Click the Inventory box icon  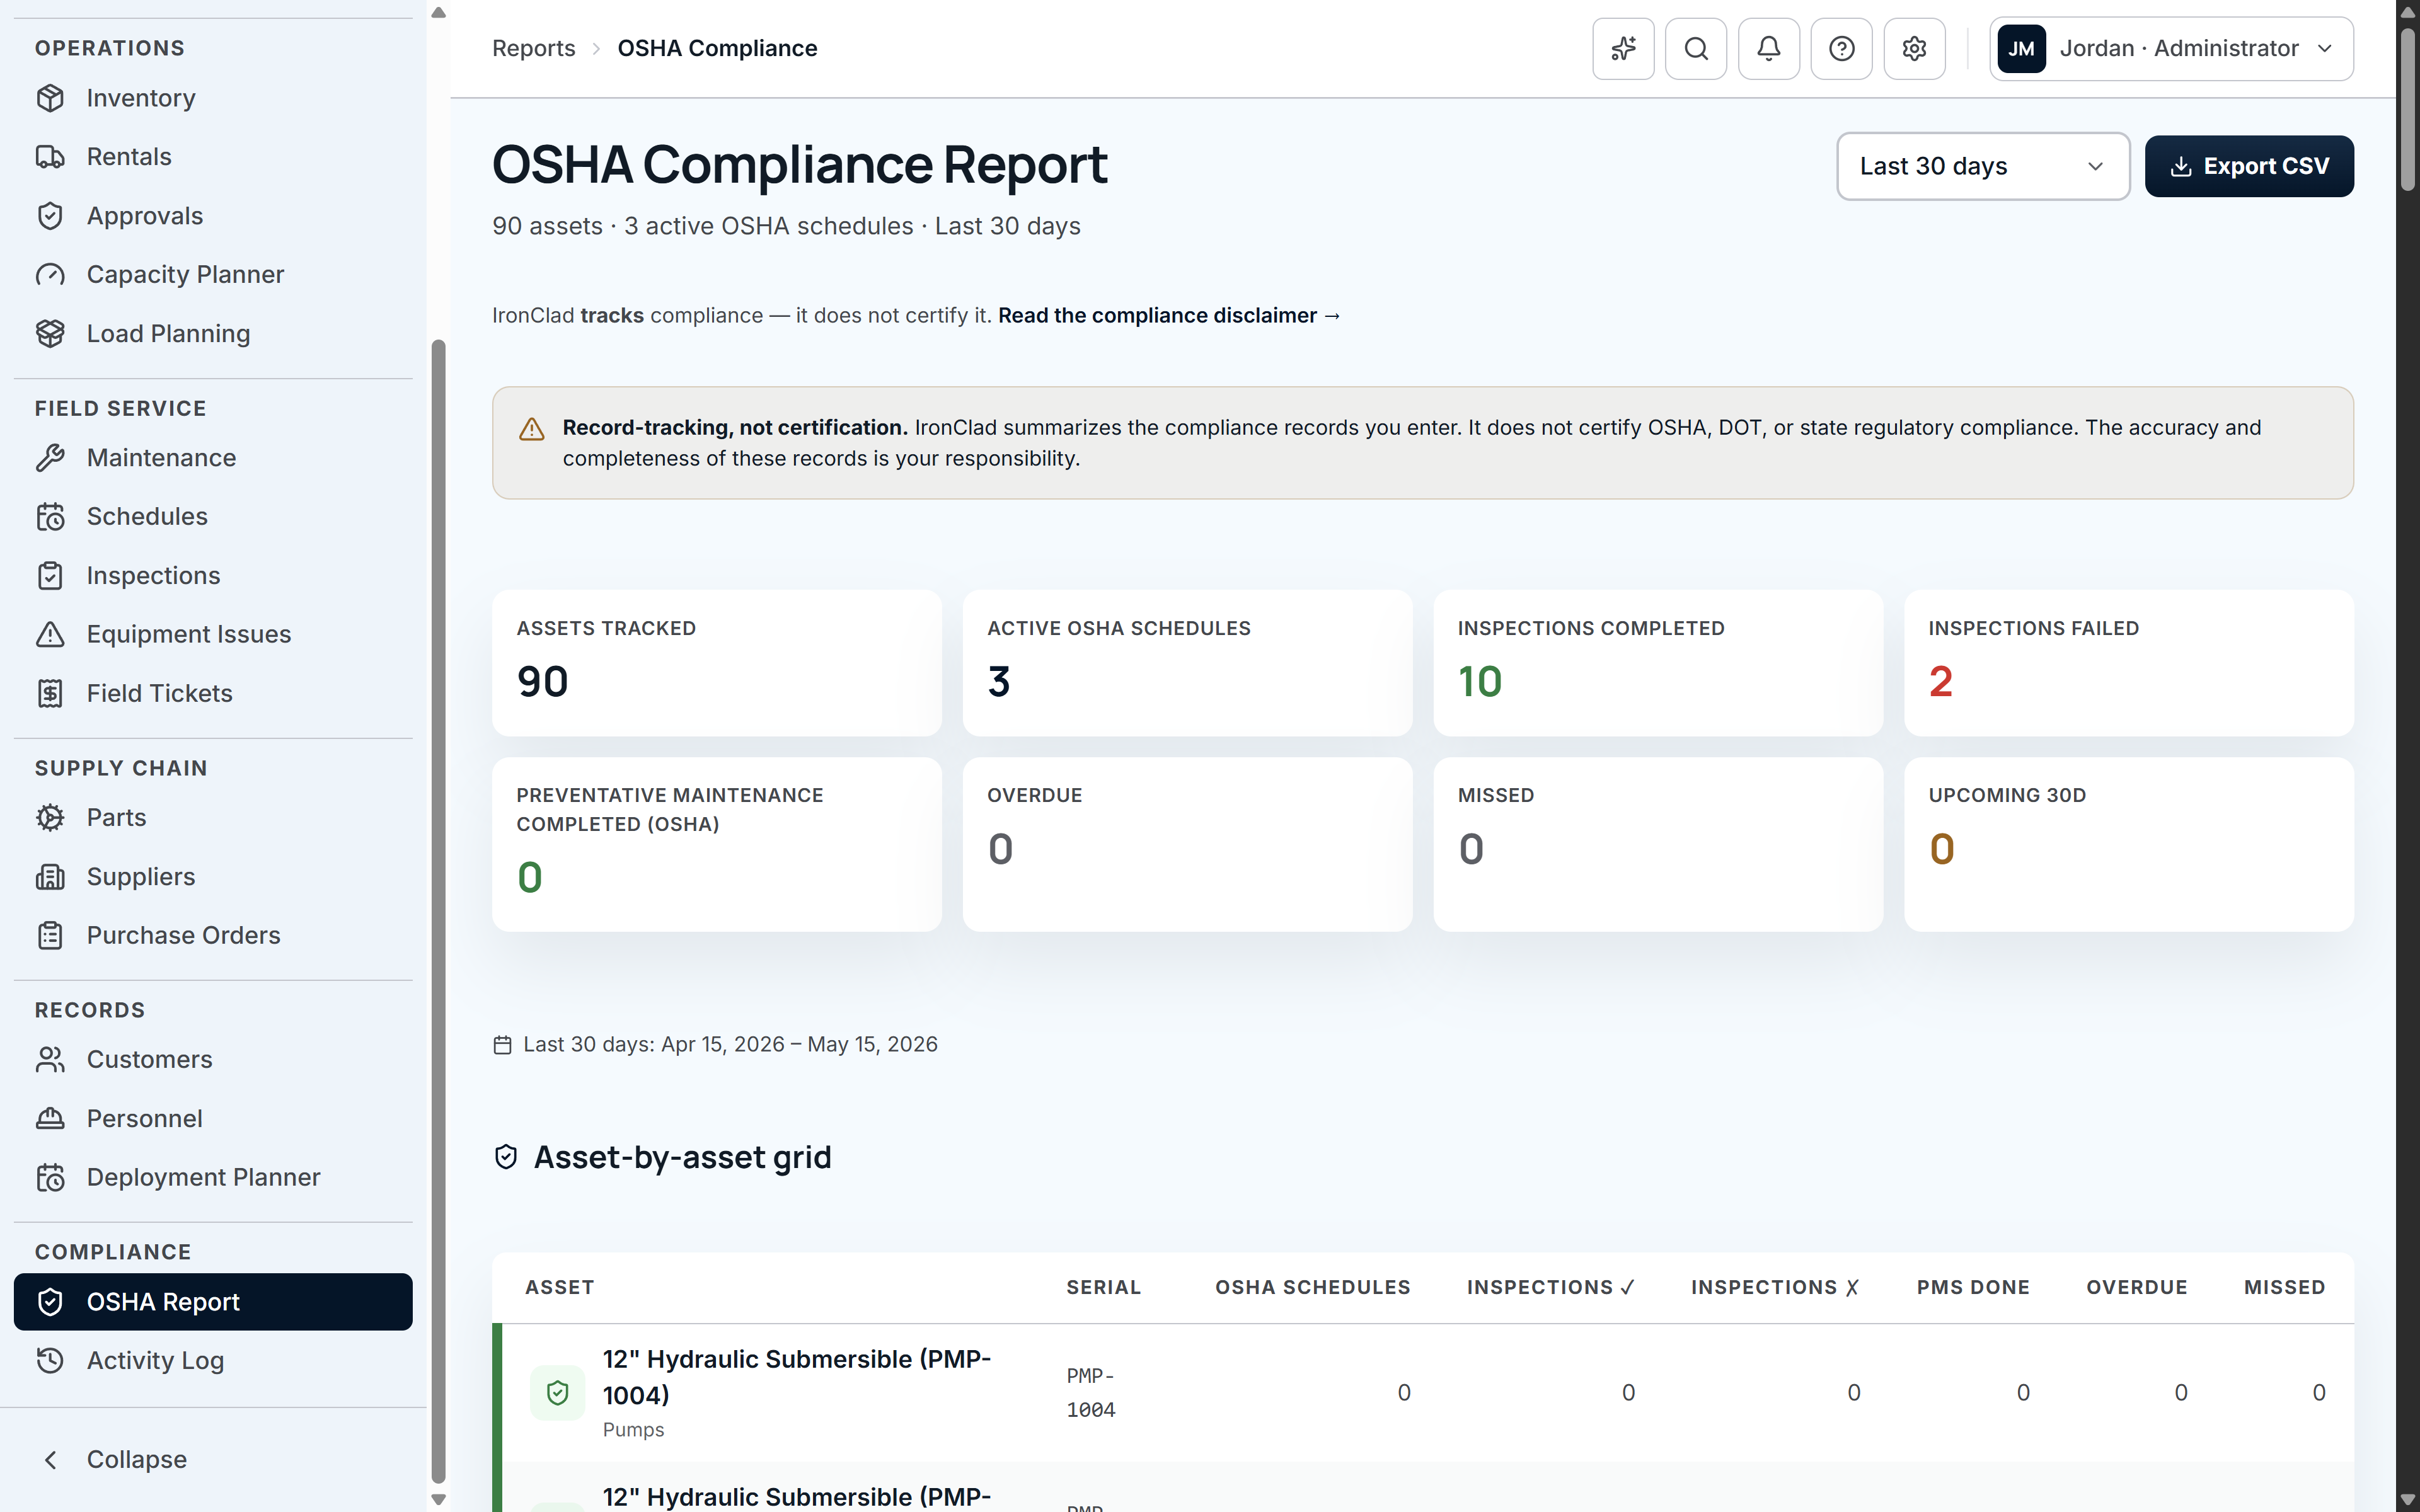pos(50,98)
